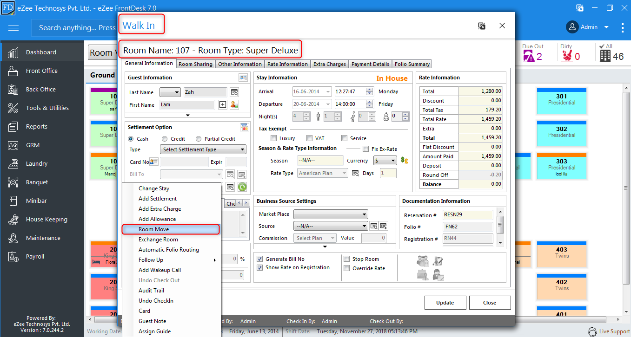Click the plus icon next to First Name
This screenshot has height=337, width=631.
[x=223, y=104]
